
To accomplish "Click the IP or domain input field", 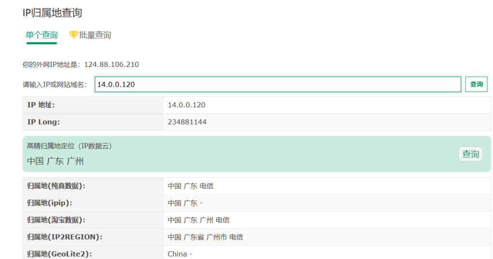I will (x=277, y=84).
